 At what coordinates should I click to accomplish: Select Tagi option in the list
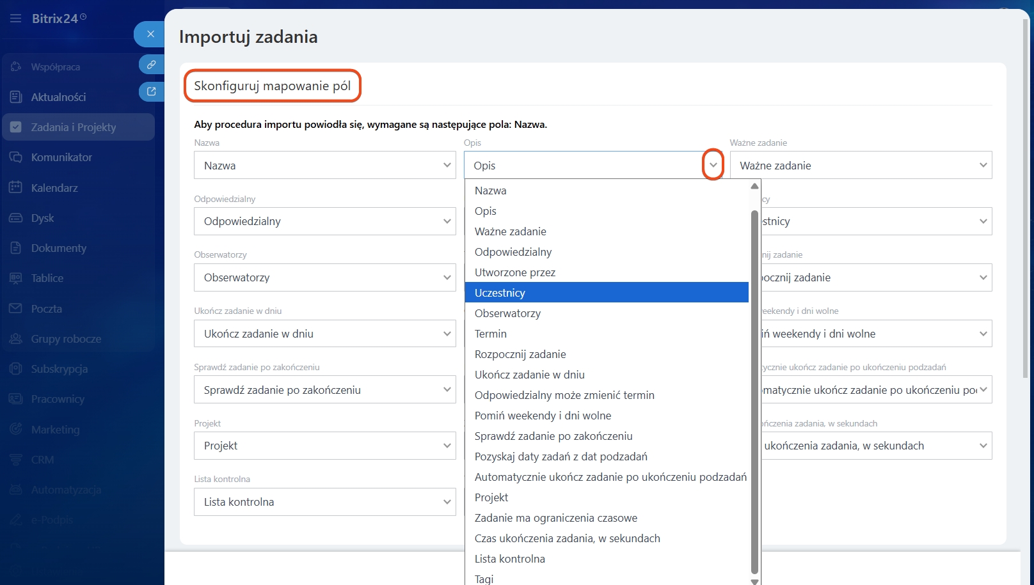(x=484, y=579)
